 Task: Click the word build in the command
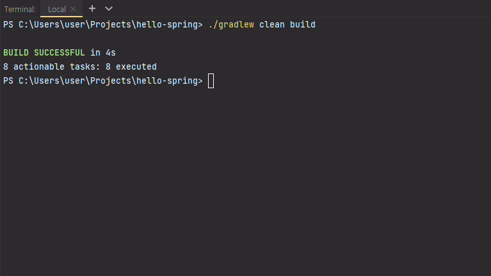(303, 24)
